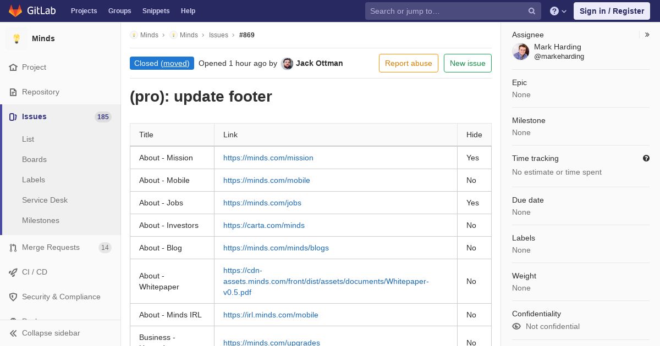This screenshot has width=660, height=346.
Task: Click the "(pro): update footer" issue title
Action: (x=201, y=97)
